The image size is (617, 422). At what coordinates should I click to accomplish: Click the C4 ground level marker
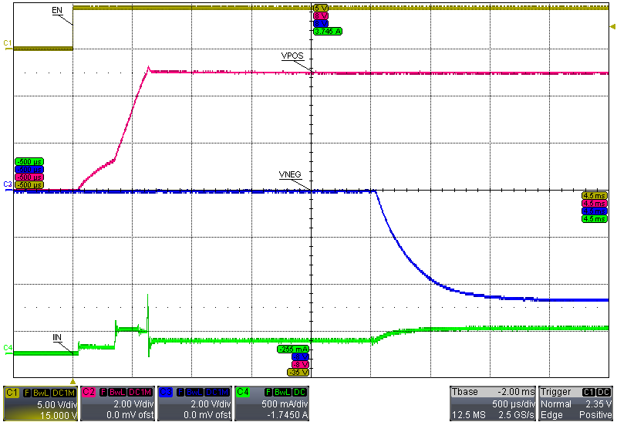[8, 348]
